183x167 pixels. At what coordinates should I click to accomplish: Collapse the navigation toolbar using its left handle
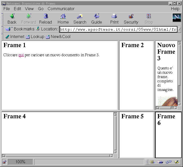click(3, 18)
